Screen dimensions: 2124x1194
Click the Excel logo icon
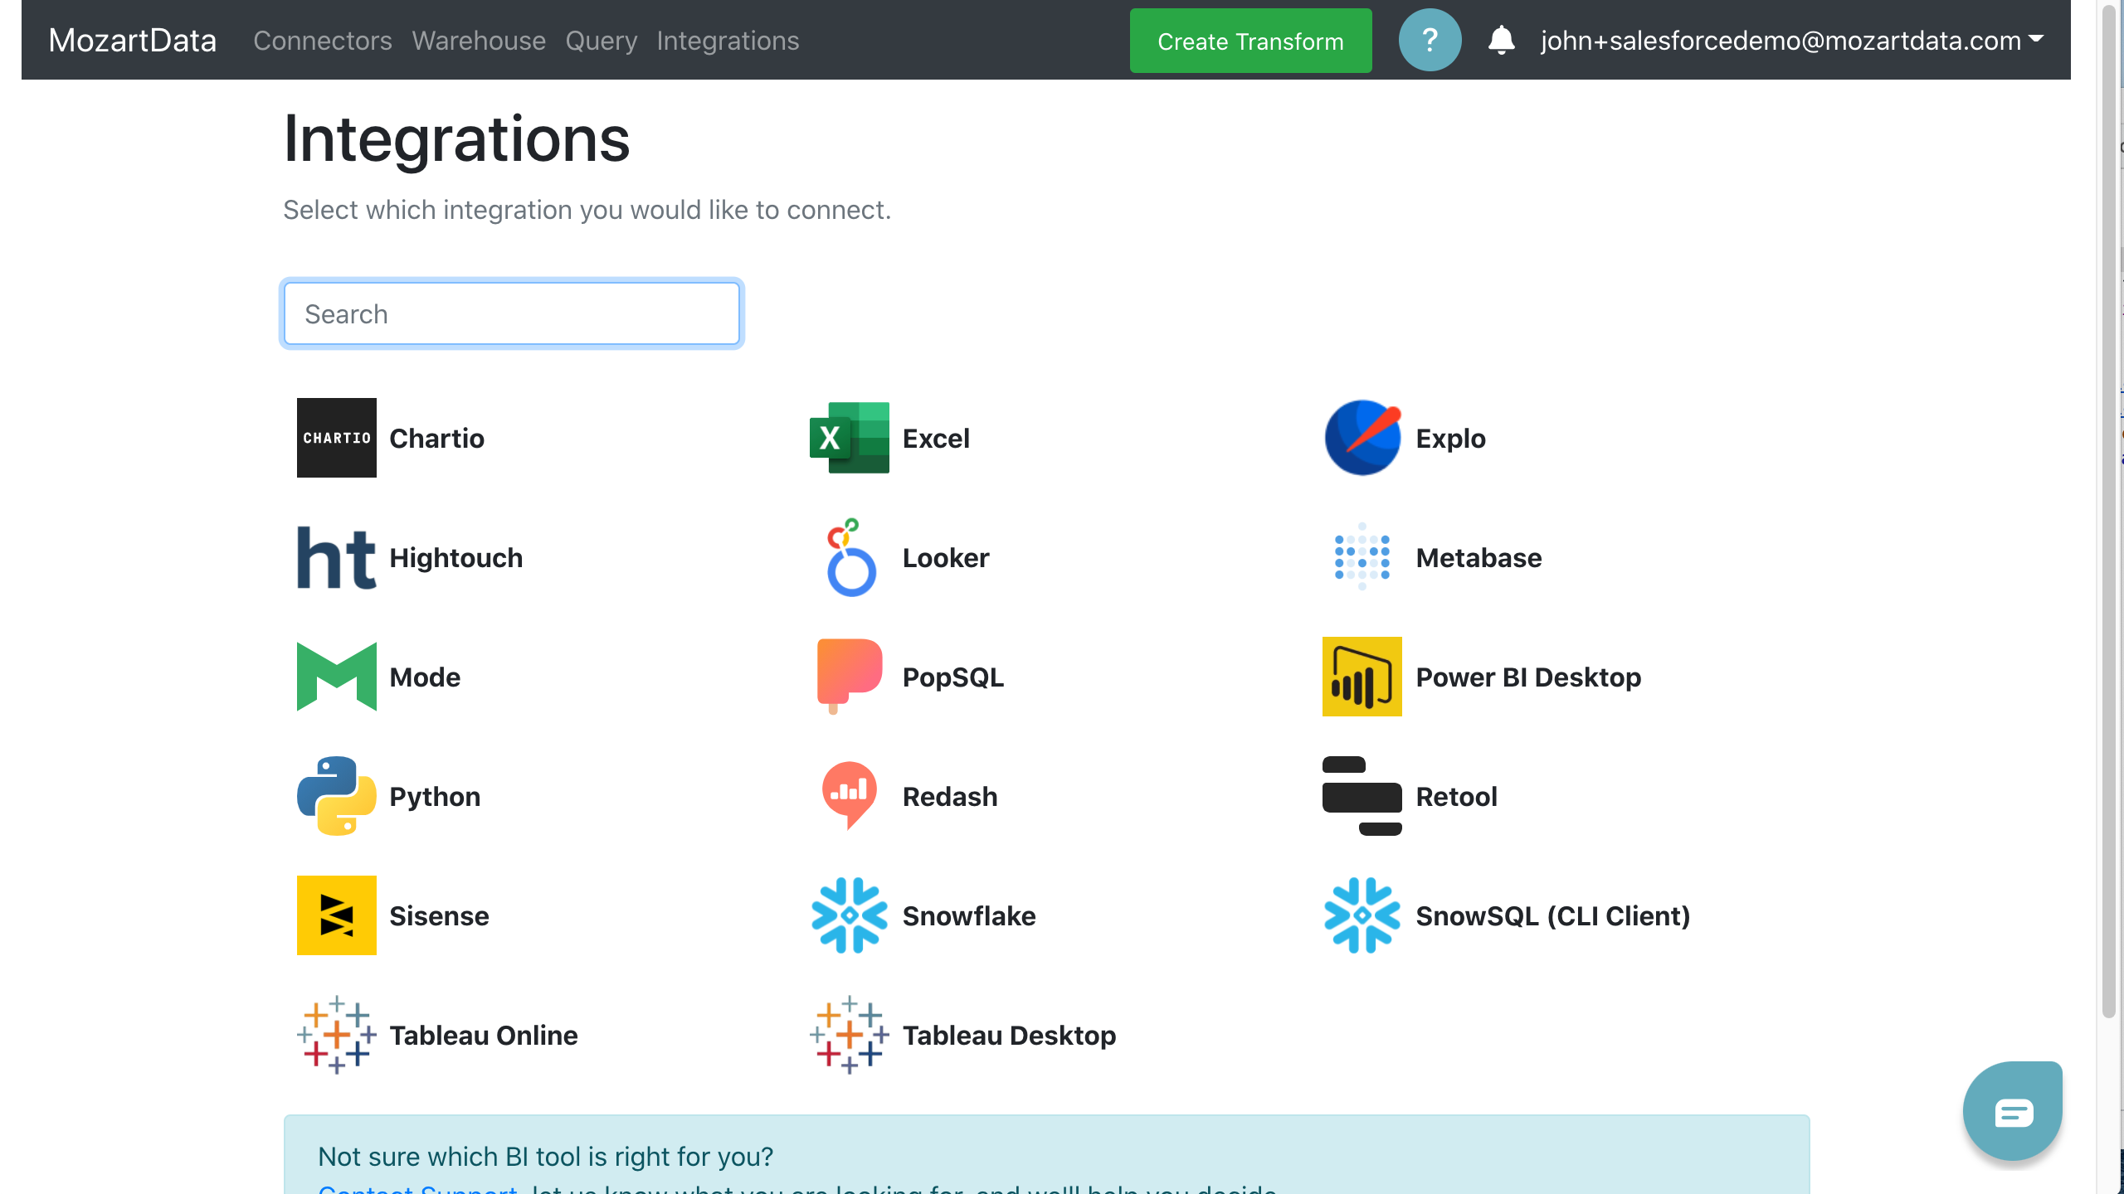click(x=849, y=438)
